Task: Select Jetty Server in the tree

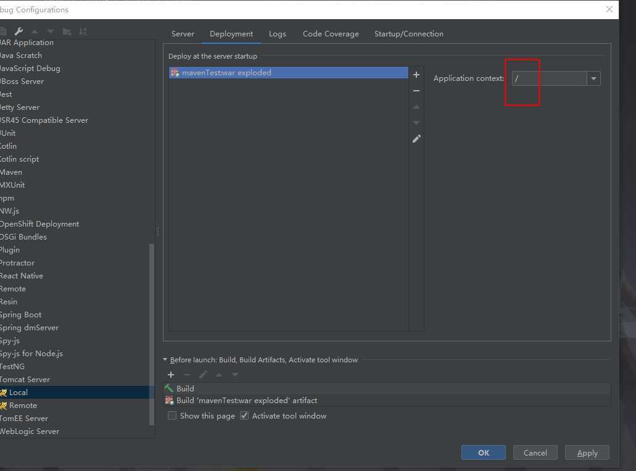Action: [20, 107]
